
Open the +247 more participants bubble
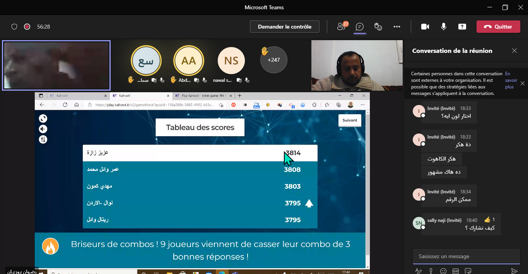point(274,60)
